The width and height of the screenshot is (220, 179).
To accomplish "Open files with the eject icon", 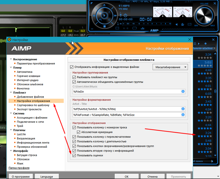I will [104, 5].
